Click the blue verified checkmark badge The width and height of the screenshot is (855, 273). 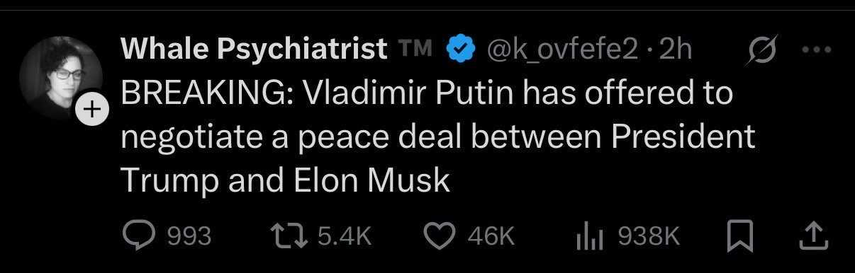(459, 49)
